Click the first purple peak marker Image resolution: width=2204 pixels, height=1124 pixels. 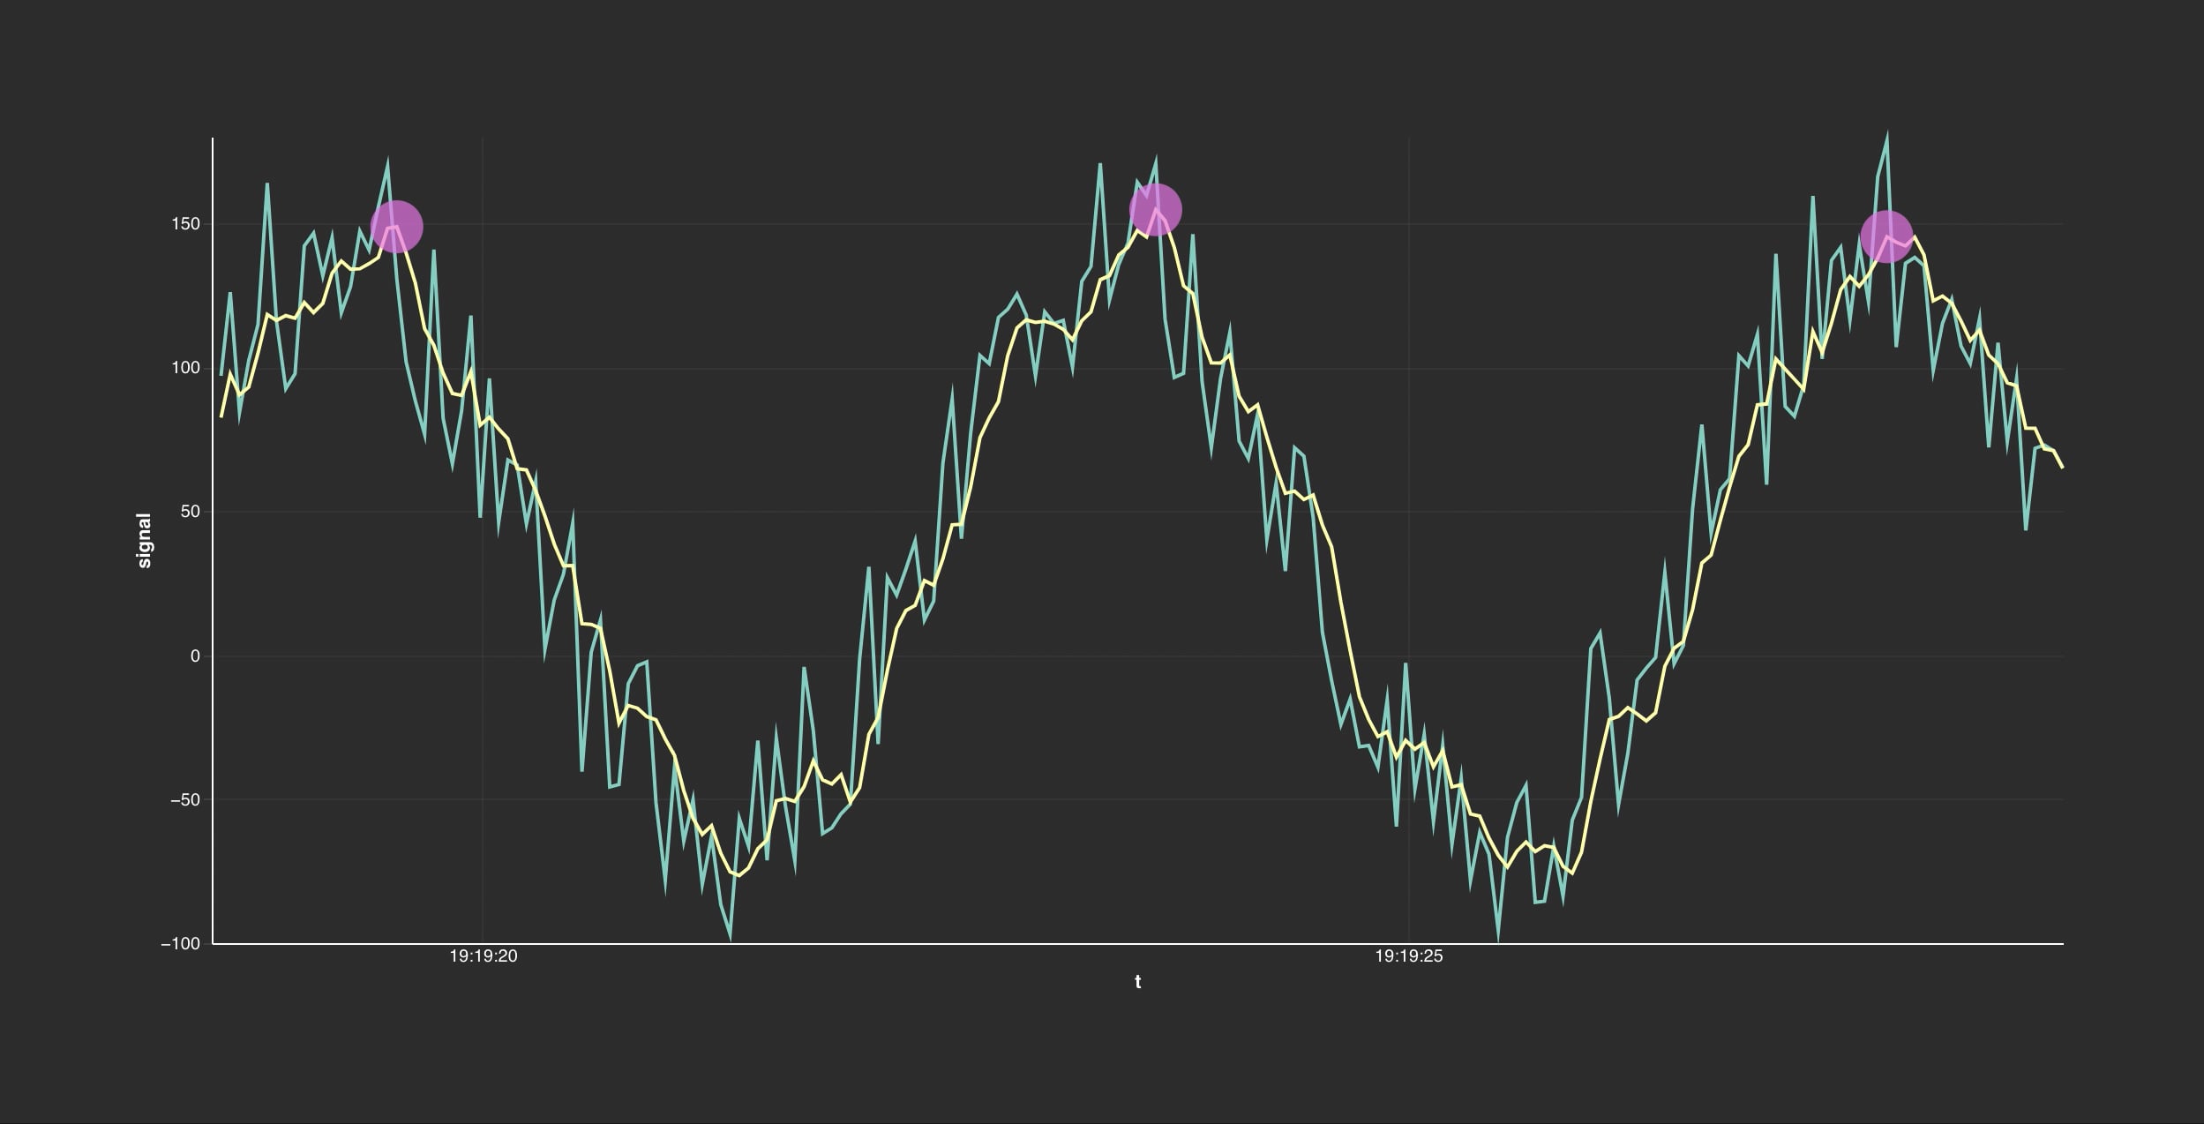(397, 227)
